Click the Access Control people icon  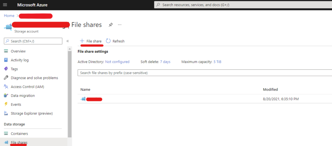[x=6, y=87]
